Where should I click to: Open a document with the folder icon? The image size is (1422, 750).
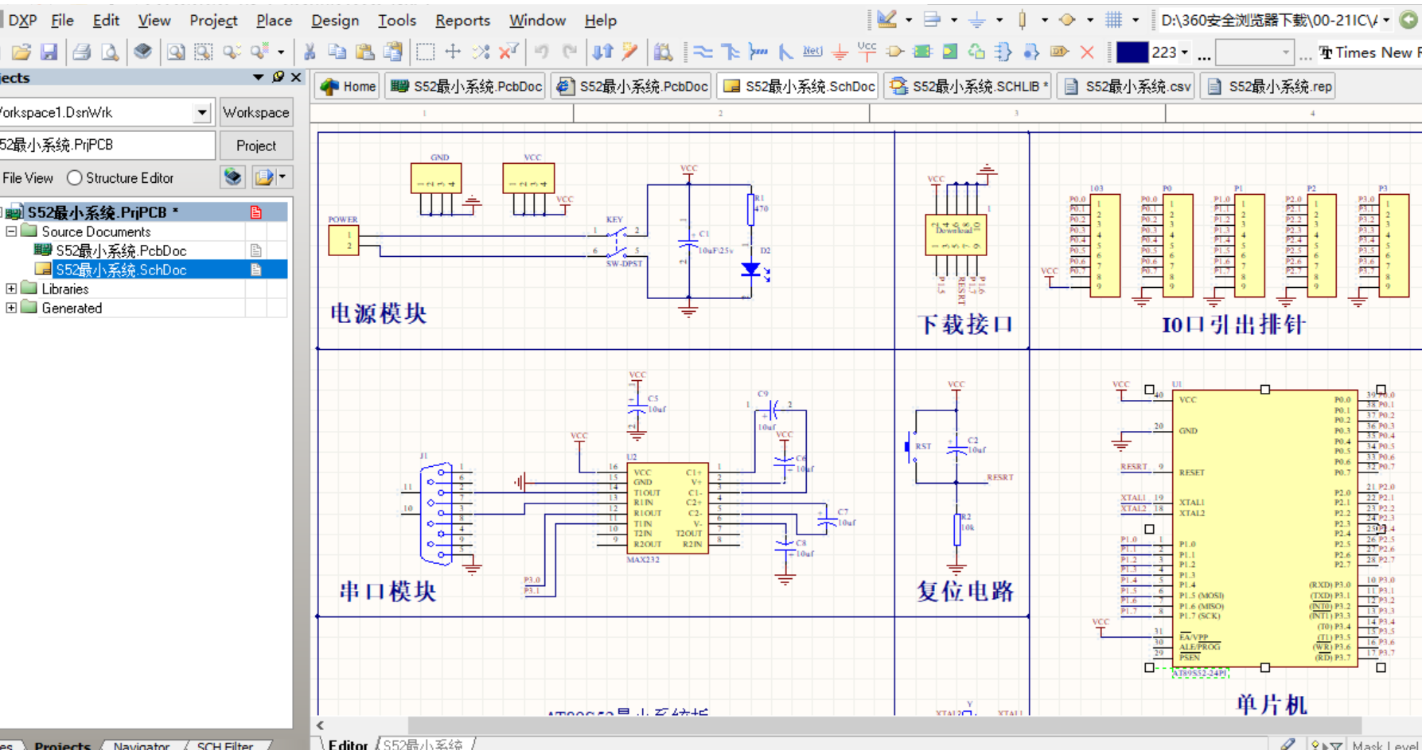21,52
